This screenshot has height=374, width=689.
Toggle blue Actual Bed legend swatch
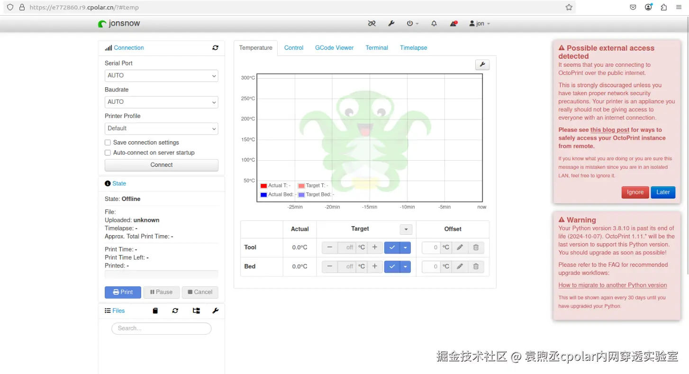pyautogui.click(x=263, y=195)
